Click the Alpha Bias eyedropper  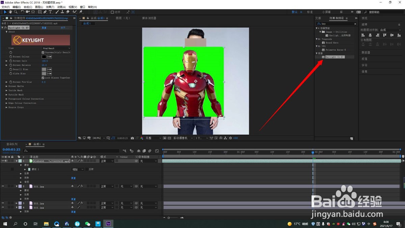50,73
